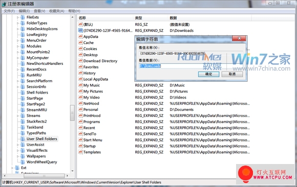Confirm the edit with 确定 button

tap(208, 74)
